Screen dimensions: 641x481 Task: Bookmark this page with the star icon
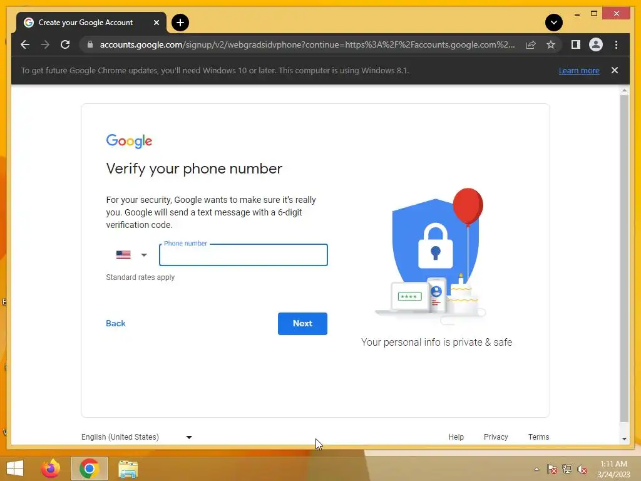click(x=551, y=44)
